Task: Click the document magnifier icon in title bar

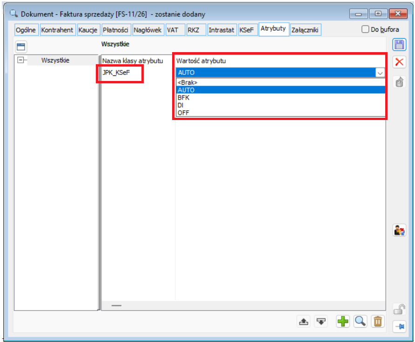Action: 13,13
